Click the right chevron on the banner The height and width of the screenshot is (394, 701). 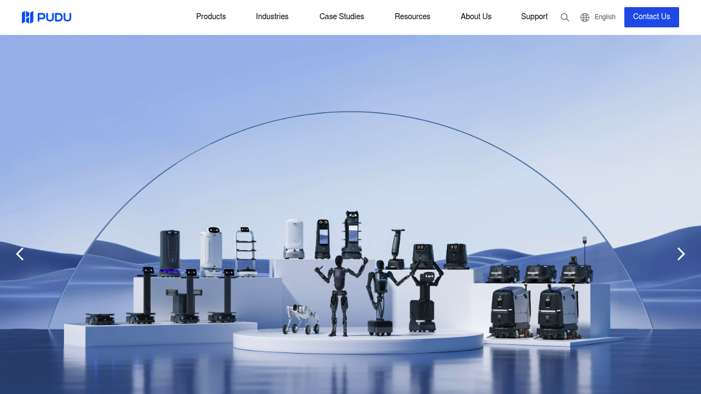coord(681,254)
